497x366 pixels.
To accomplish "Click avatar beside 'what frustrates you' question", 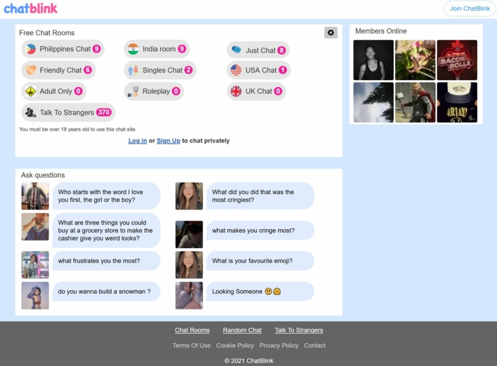I will [x=35, y=265].
